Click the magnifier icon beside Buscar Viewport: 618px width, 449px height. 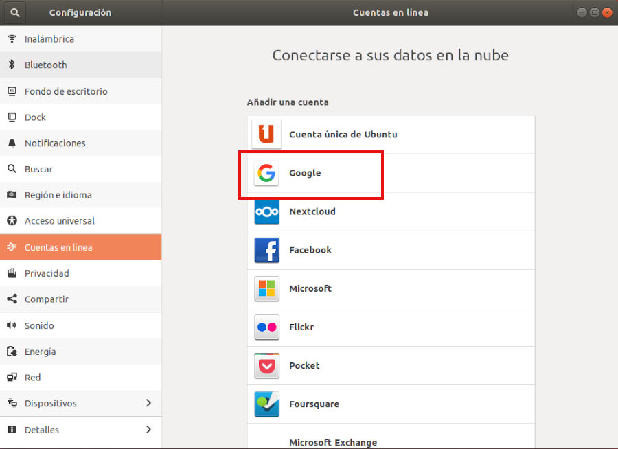click(12, 169)
